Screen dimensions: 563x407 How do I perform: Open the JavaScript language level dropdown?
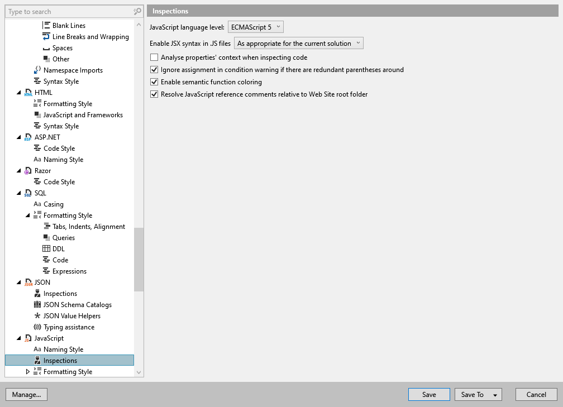coord(256,27)
